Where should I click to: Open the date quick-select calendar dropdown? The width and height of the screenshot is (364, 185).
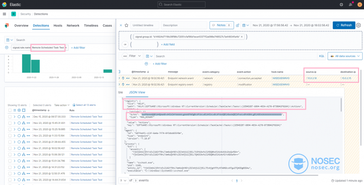[x=246, y=25]
